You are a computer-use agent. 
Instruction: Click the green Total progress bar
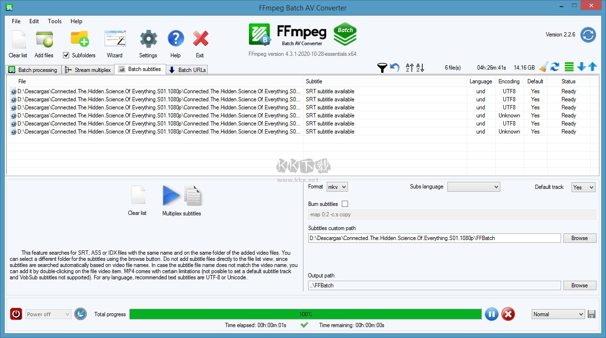(306, 314)
